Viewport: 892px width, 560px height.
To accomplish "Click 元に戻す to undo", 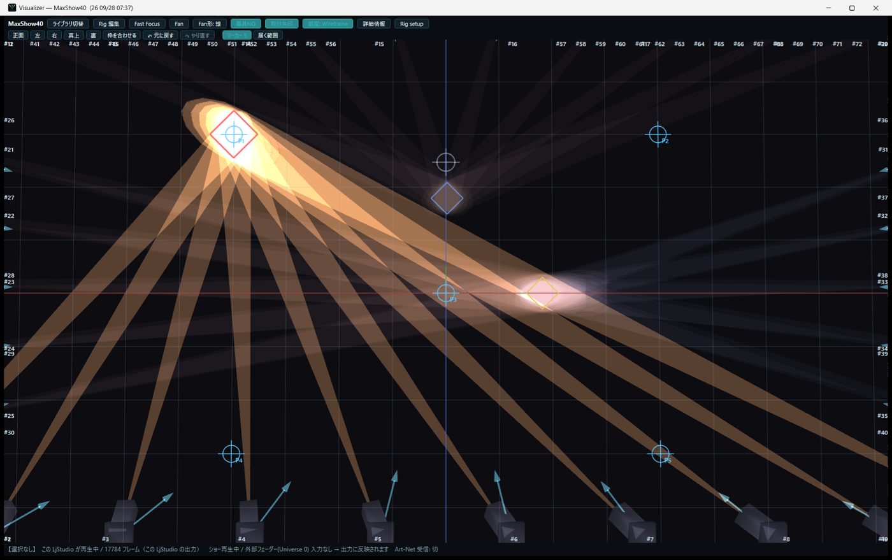I will pos(161,35).
